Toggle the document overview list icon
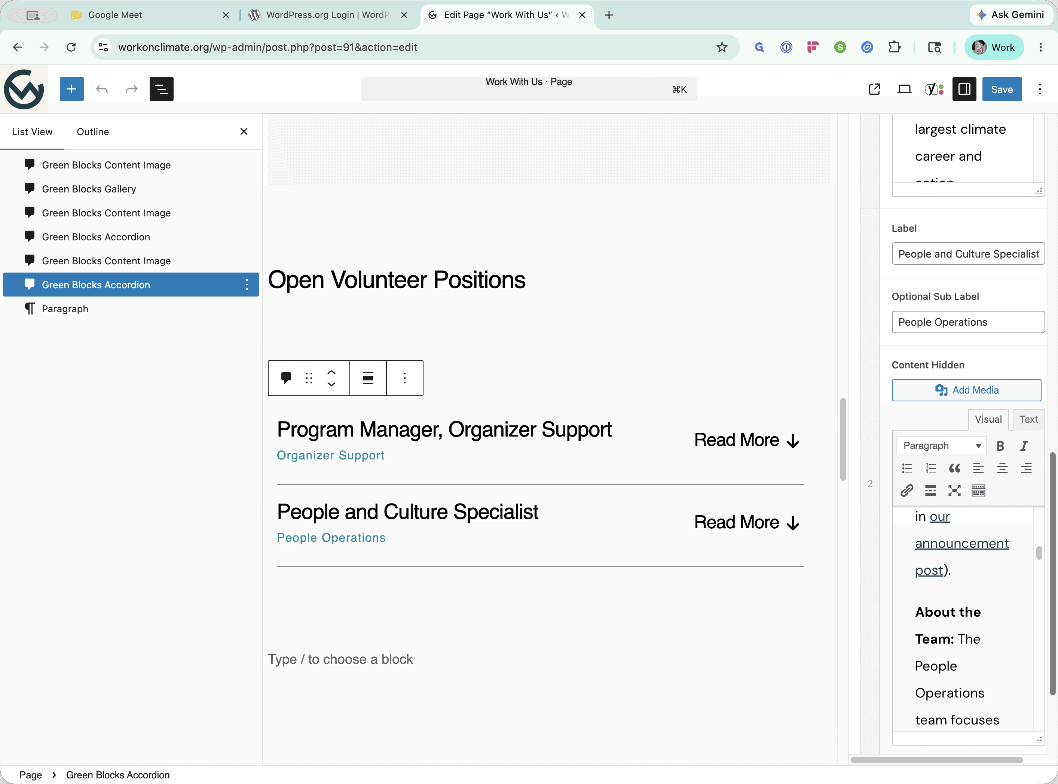Image resolution: width=1058 pixels, height=784 pixels. 161,89
